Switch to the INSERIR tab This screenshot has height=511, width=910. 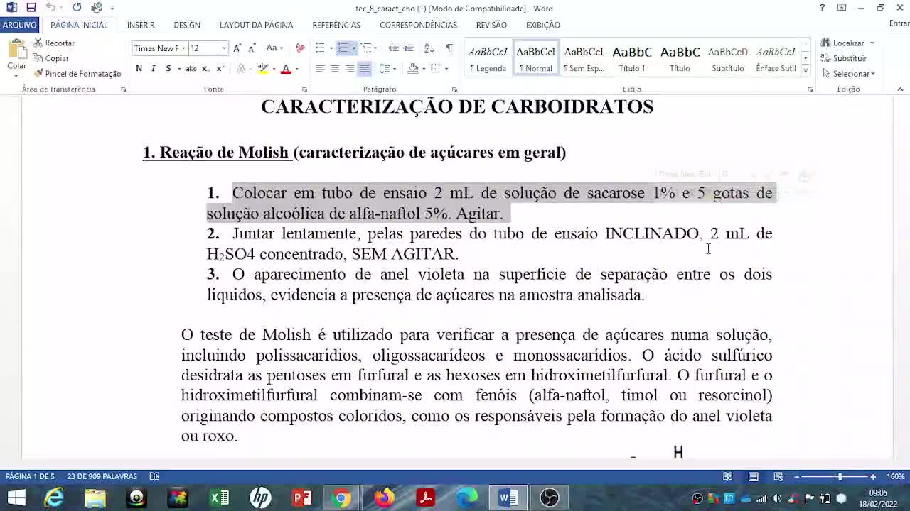coord(141,25)
